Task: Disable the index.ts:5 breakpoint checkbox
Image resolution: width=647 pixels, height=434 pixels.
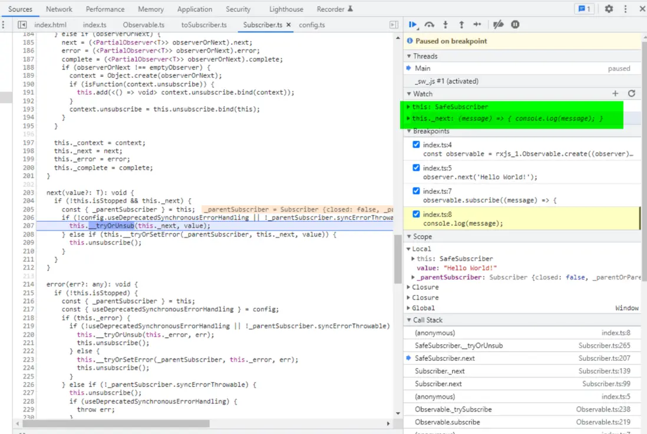Action: pos(417,167)
